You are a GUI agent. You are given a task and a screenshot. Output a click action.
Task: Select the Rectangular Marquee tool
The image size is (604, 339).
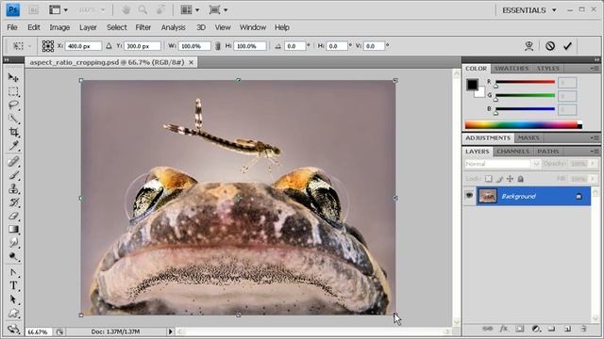pos(13,91)
